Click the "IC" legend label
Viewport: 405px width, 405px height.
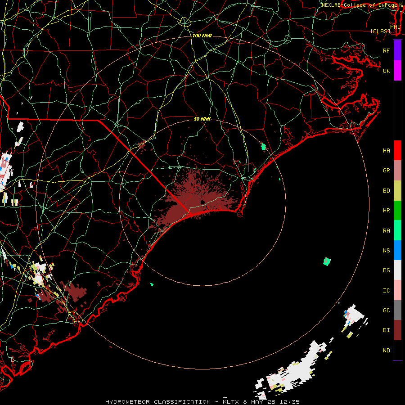point(386,291)
